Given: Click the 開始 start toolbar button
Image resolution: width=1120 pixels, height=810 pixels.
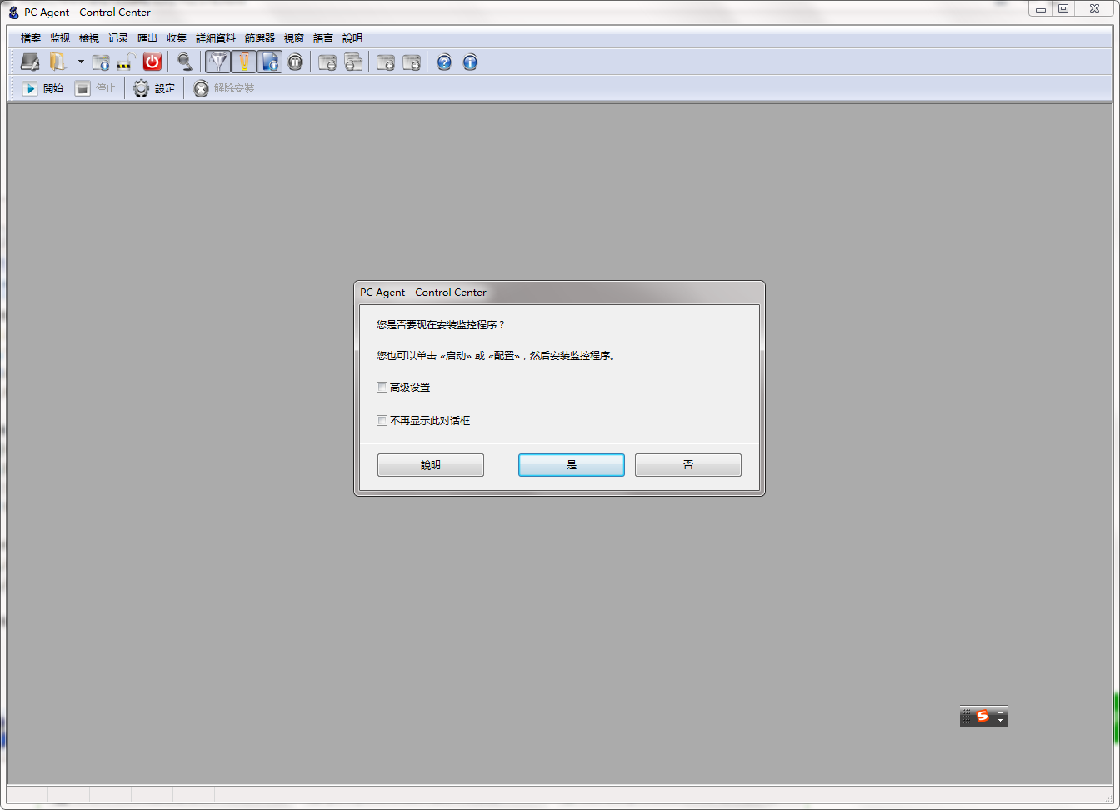Looking at the screenshot, I should tap(43, 88).
